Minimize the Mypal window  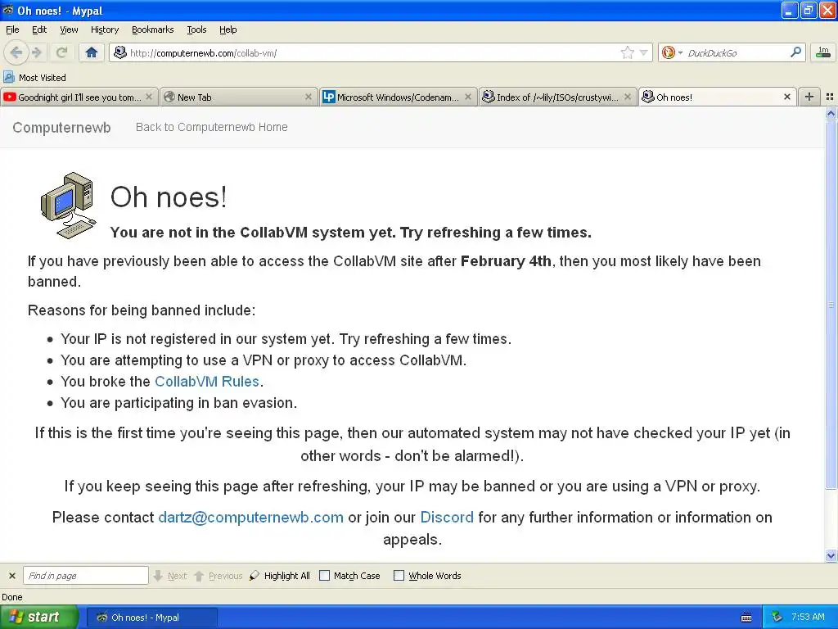pyautogui.click(x=790, y=10)
